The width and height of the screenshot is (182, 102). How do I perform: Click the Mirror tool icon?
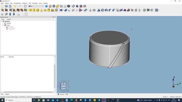point(106,10)
